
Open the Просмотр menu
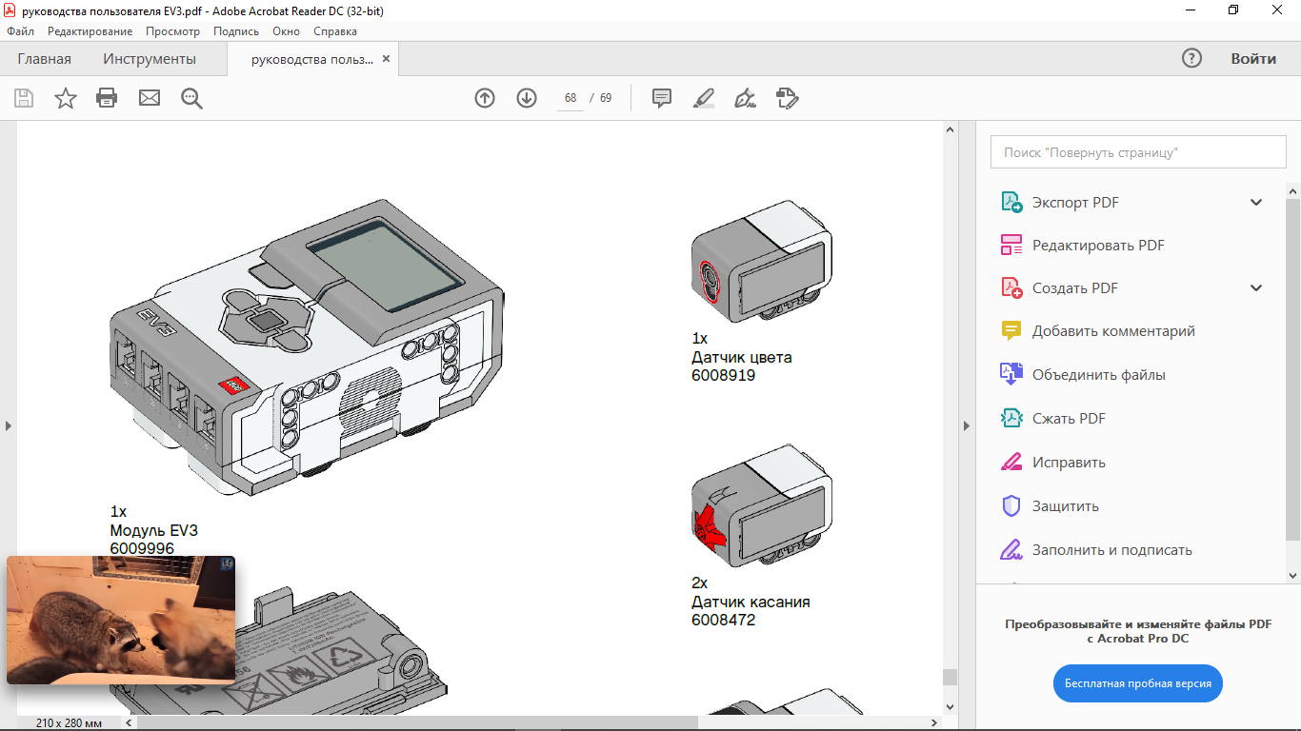(x=172, y=31)
